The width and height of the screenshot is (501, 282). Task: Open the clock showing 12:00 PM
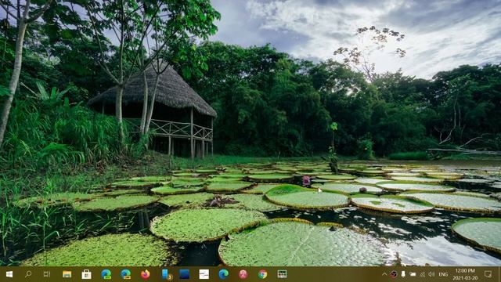465,274
